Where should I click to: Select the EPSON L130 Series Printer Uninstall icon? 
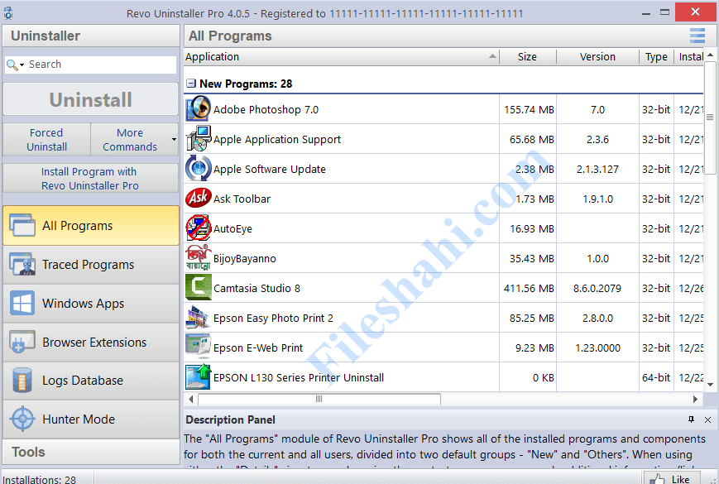click(x=198, y=377)
